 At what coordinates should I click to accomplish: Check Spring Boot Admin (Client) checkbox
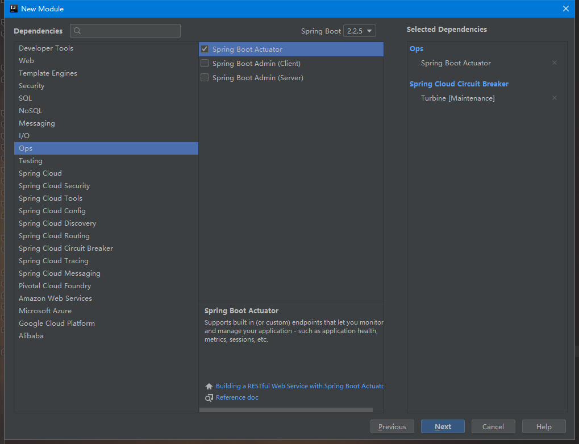205,63
